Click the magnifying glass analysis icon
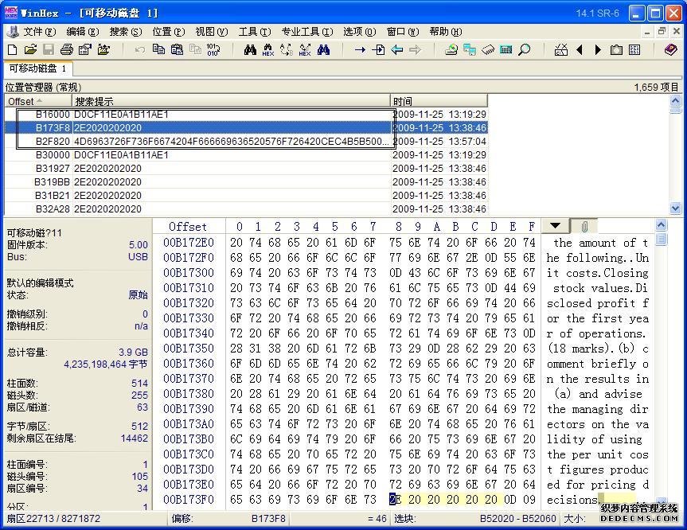This screenshot has height=530, width=687. click(524, 49)
